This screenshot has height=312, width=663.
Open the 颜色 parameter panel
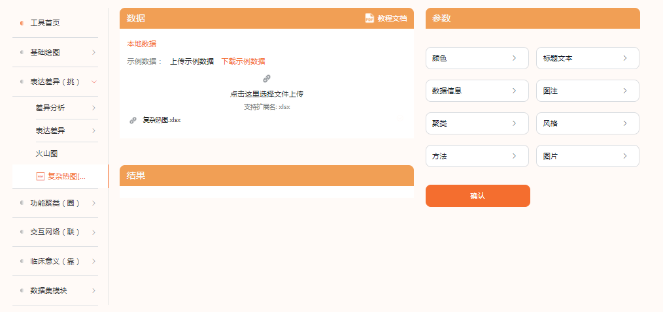click(477, 58)
